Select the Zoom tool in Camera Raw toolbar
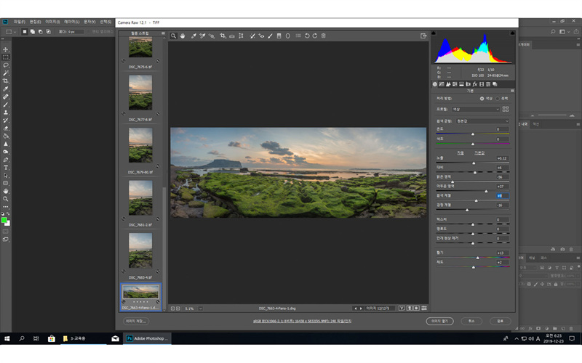The width and height of the screenshot is (582, 363). point(173,36)
